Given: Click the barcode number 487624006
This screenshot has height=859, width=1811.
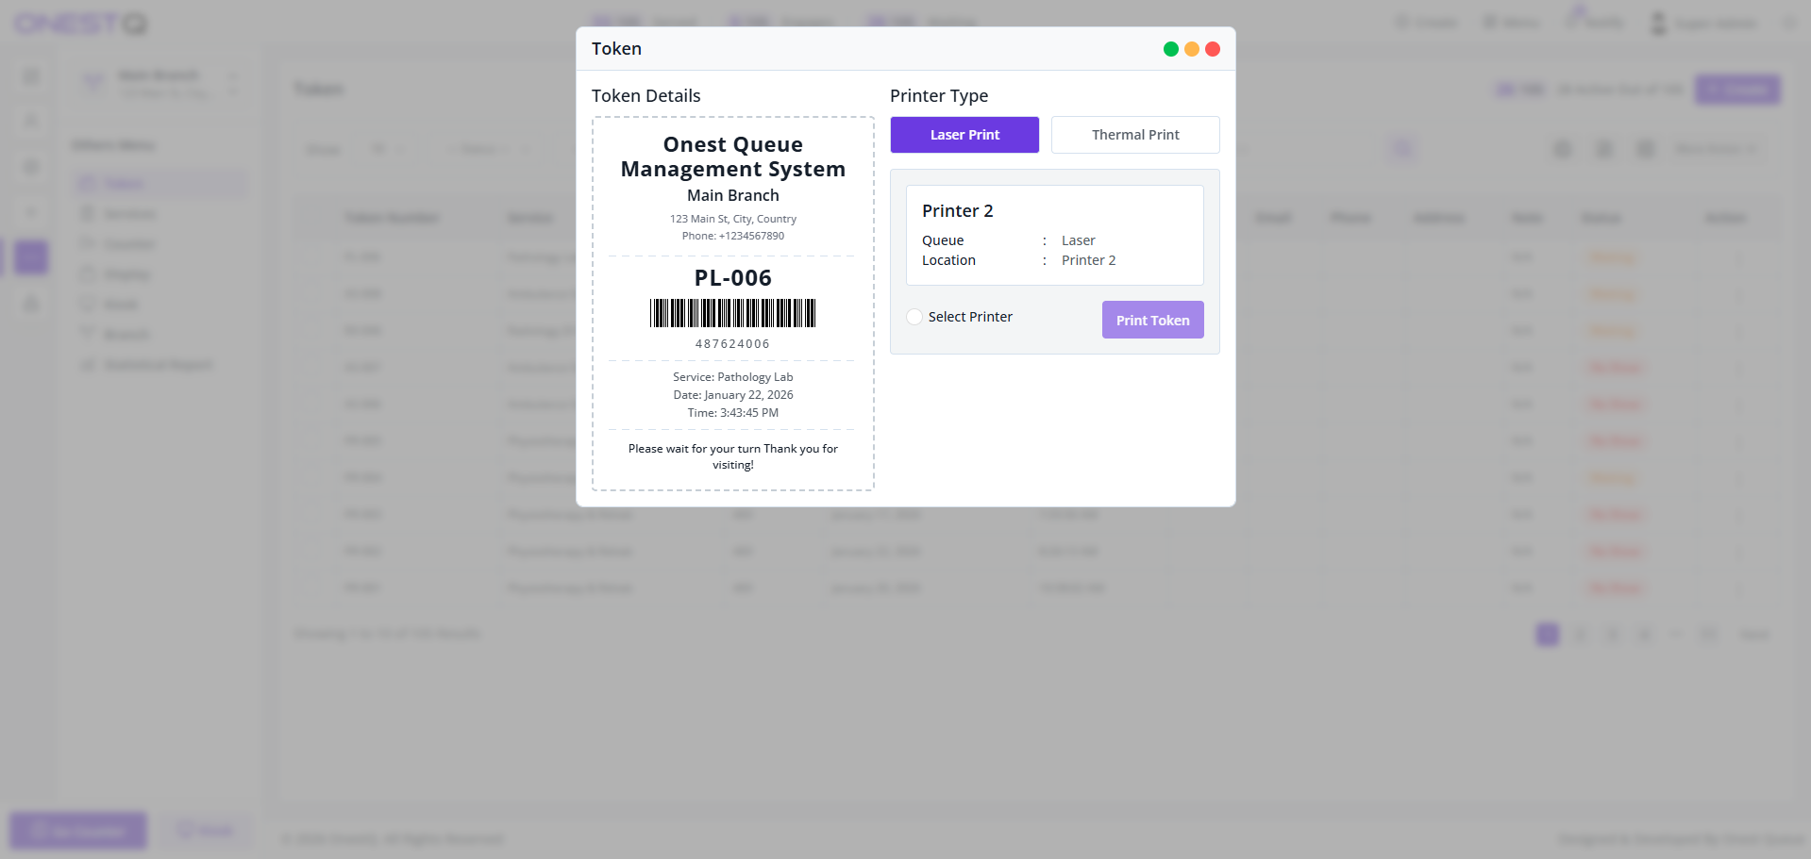Looking at the screenshot, I should [x=732, y=344].
